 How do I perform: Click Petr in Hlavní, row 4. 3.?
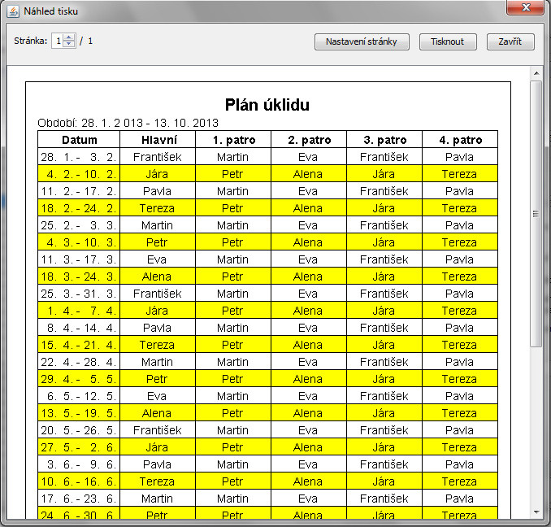coord(157,242)
